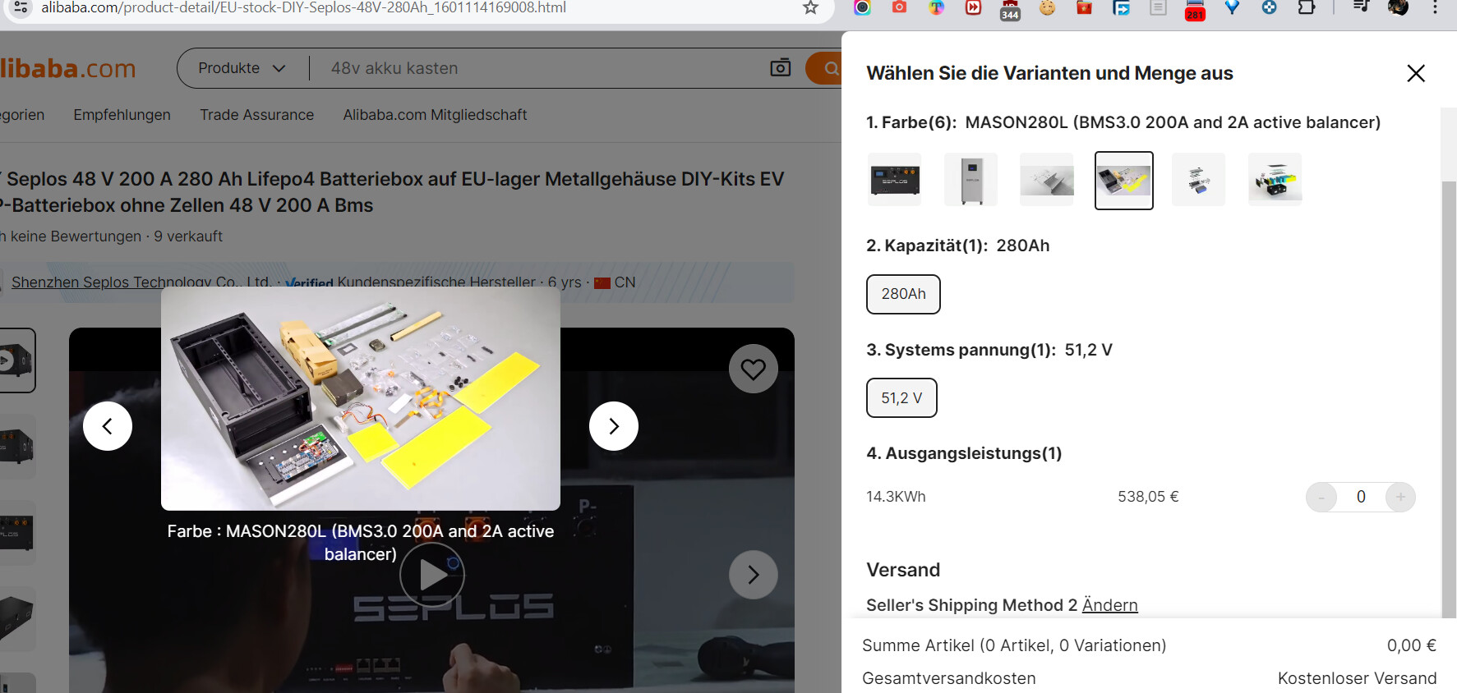The height and width of the screenshot is (693, 1457).
Task: Click Ändern to change shipping method
Action: [1109, 605]
